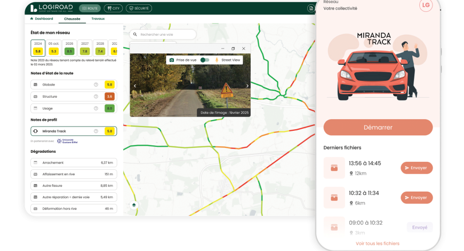Show help for Usage note
The height and width of the screenshot is (251, 464).
pos(96,108)
